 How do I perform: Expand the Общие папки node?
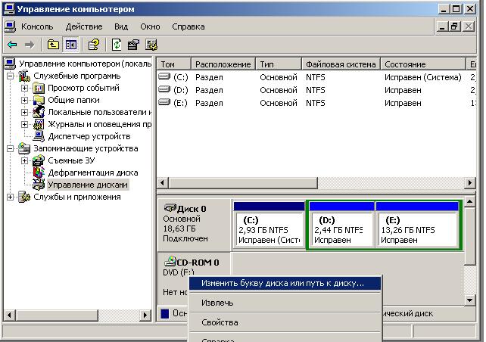pos(24,100)
